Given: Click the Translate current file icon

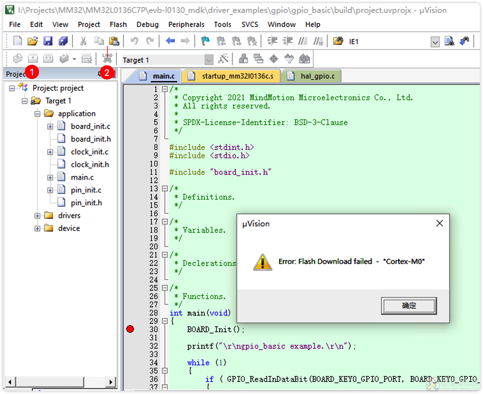Looking at the screenshot, I should coord(18,59).
